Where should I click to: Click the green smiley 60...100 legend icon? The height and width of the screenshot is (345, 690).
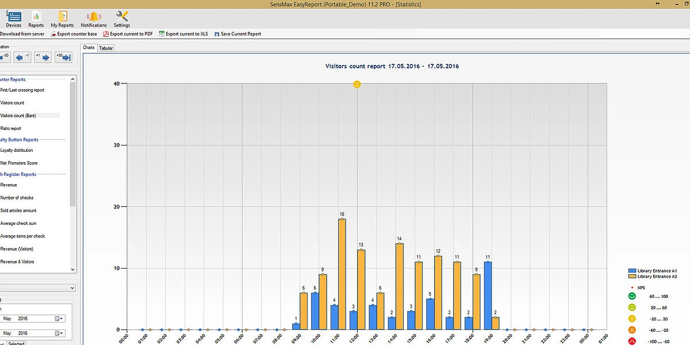tap(632, 296)
